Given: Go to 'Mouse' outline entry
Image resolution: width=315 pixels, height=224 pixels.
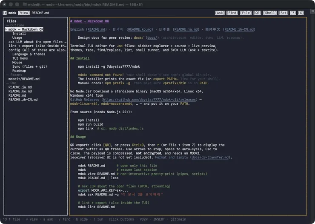Looking at the screenshot, I should click(x=17, y=63).
